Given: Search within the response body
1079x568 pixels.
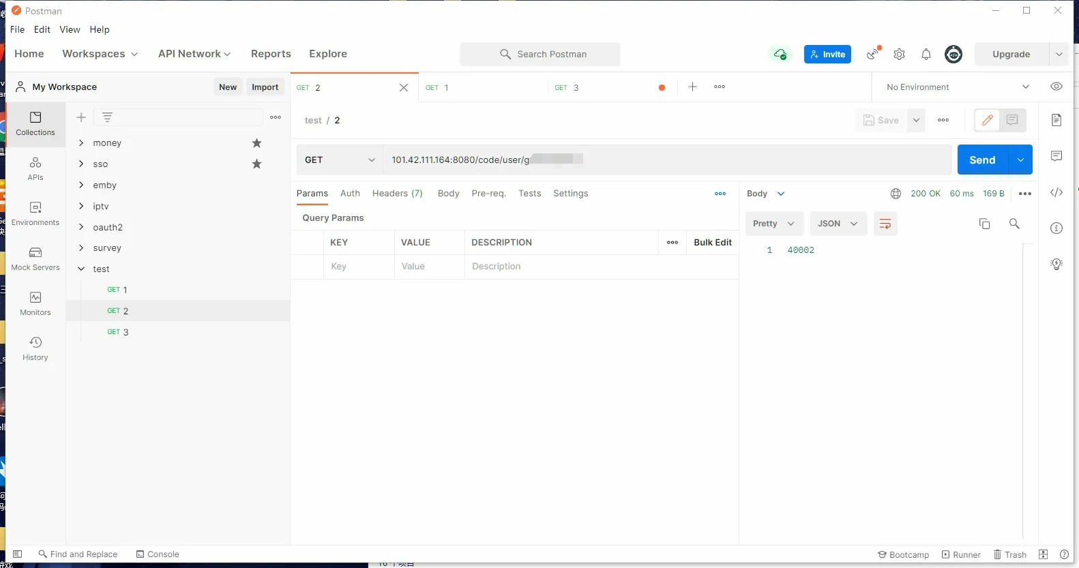Looking at the screenshot, I should (1014, 224).
